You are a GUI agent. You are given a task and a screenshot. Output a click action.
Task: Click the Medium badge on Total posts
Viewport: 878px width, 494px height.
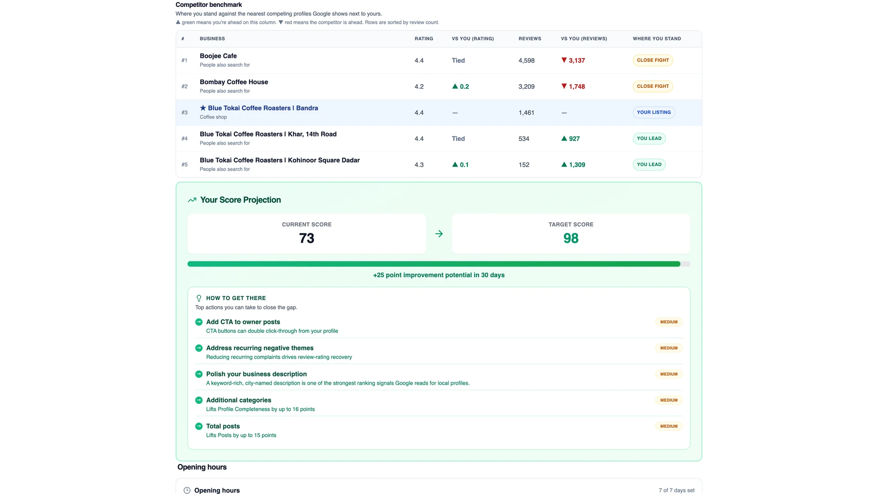pos(669,426)
